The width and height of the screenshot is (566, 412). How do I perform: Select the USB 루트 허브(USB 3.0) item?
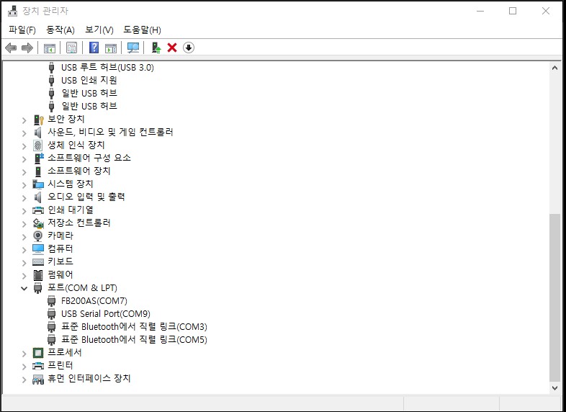(107, 68)
